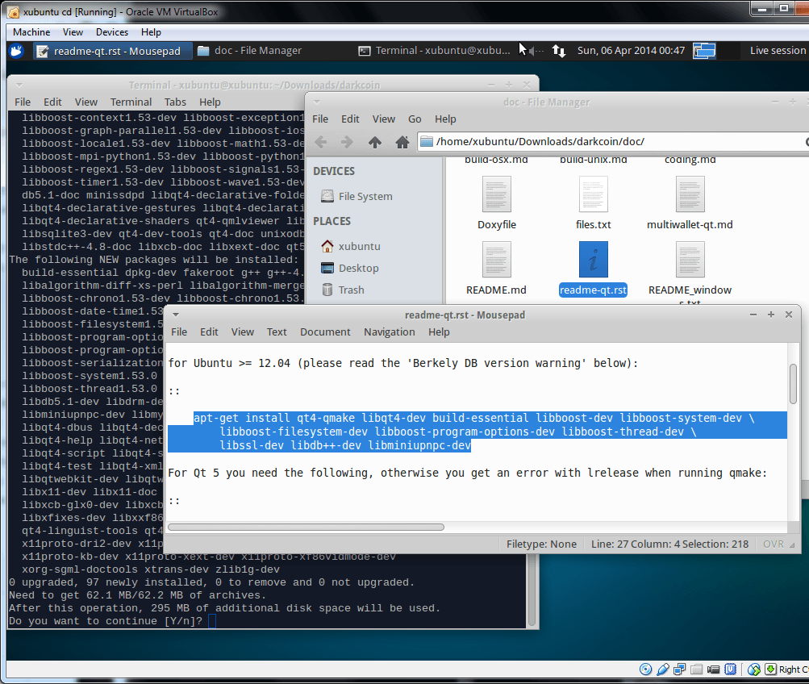This screenshot has height=684, width=809.
Task: Click the workspace switcher icon in panel
Action: 704,51
